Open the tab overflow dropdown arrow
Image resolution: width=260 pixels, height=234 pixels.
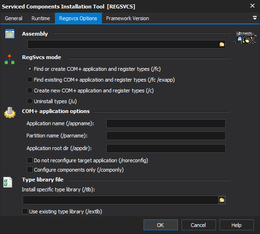coord(255,18)
